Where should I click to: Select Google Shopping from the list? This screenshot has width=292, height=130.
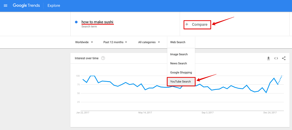(x=181, y=72)
